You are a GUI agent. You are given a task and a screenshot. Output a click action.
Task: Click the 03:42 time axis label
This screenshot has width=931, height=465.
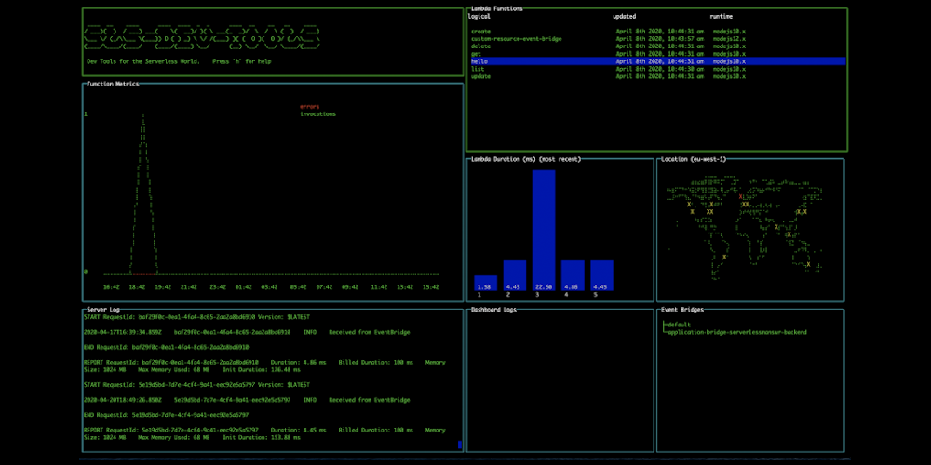tap(269, 287)
